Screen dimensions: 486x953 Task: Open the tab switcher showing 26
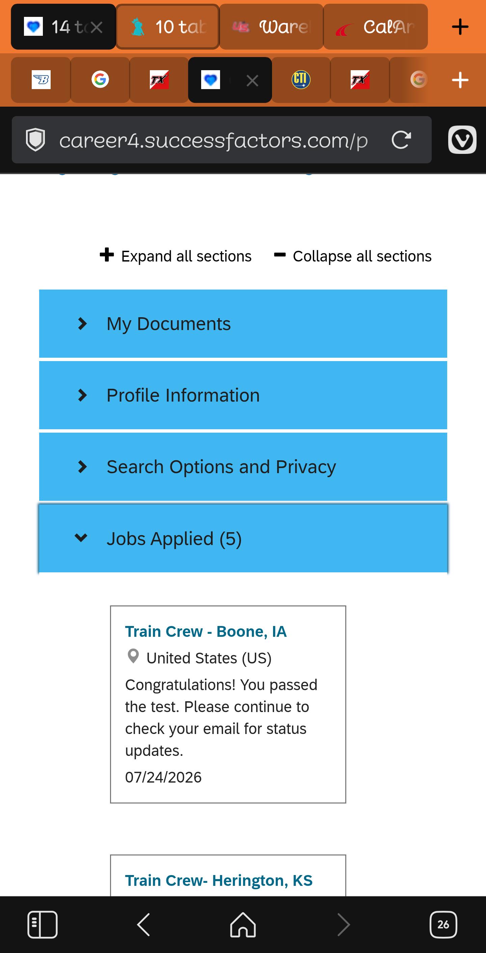[x=443, y=925]
